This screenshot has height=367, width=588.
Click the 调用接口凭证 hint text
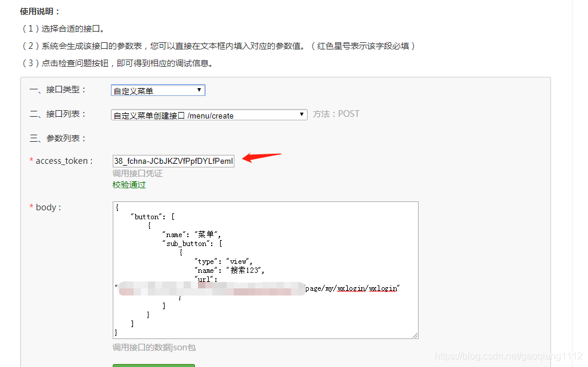coord(137,173)
